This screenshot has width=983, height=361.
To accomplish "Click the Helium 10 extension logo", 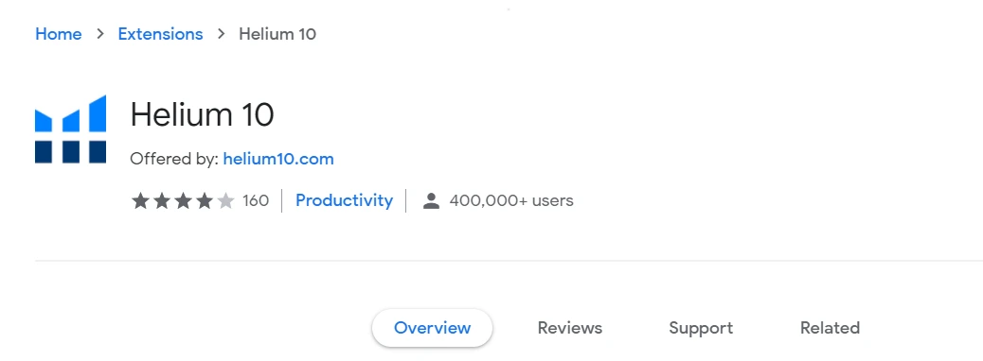I will click(x=70, y=129).
